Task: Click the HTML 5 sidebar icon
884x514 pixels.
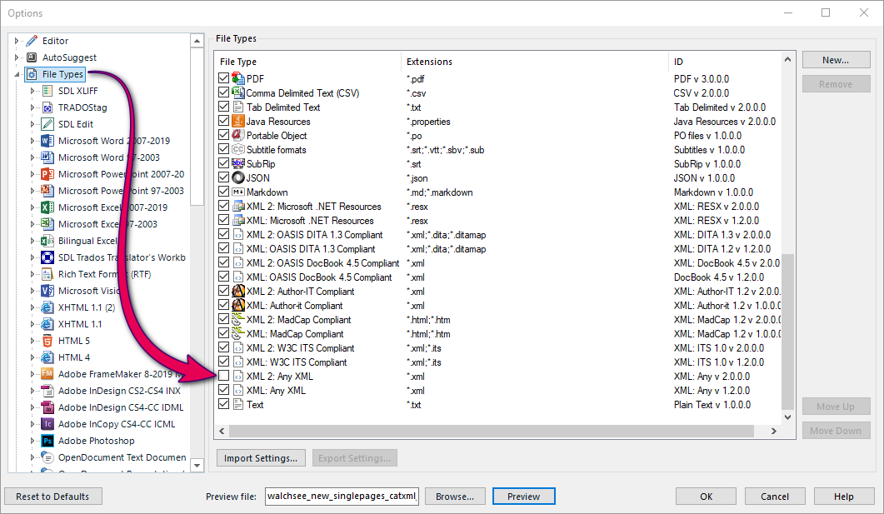Action: tap(46, 340)
